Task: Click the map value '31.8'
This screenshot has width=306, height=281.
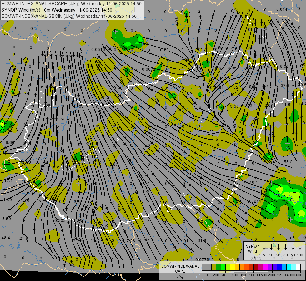Action: click(x=202, y=240)
